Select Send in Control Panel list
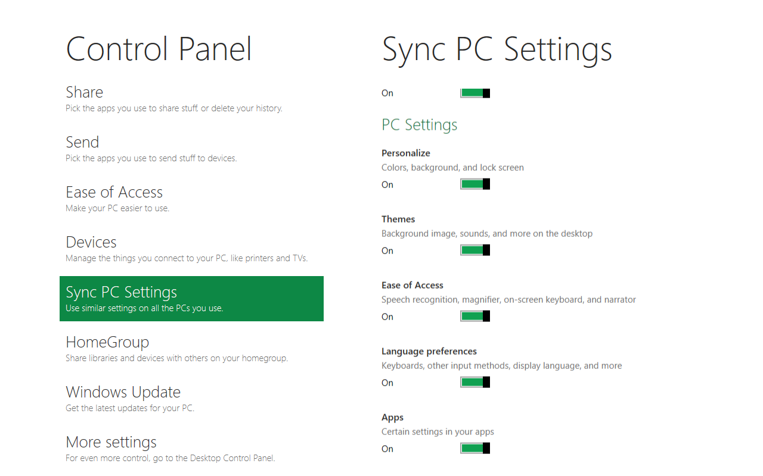Screen dimensions: 763x476 [82, 143]
